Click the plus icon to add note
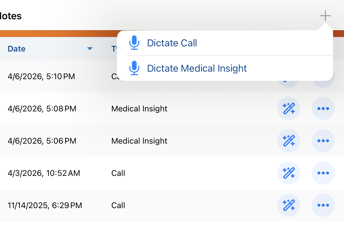Viewport: 344px width, 232px height. tap(325, 16)
